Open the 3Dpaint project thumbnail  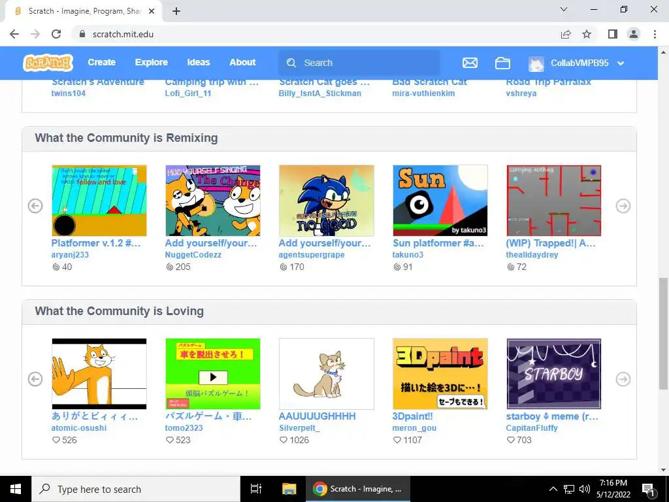coord(440,374)
